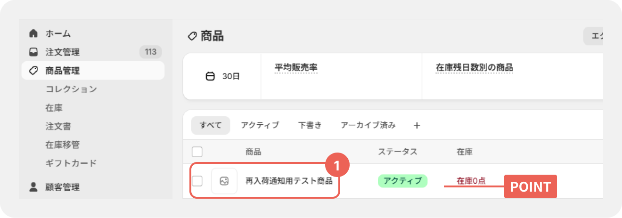
Task: Open コレクション in the sidebar
Action: click(71, 89)
